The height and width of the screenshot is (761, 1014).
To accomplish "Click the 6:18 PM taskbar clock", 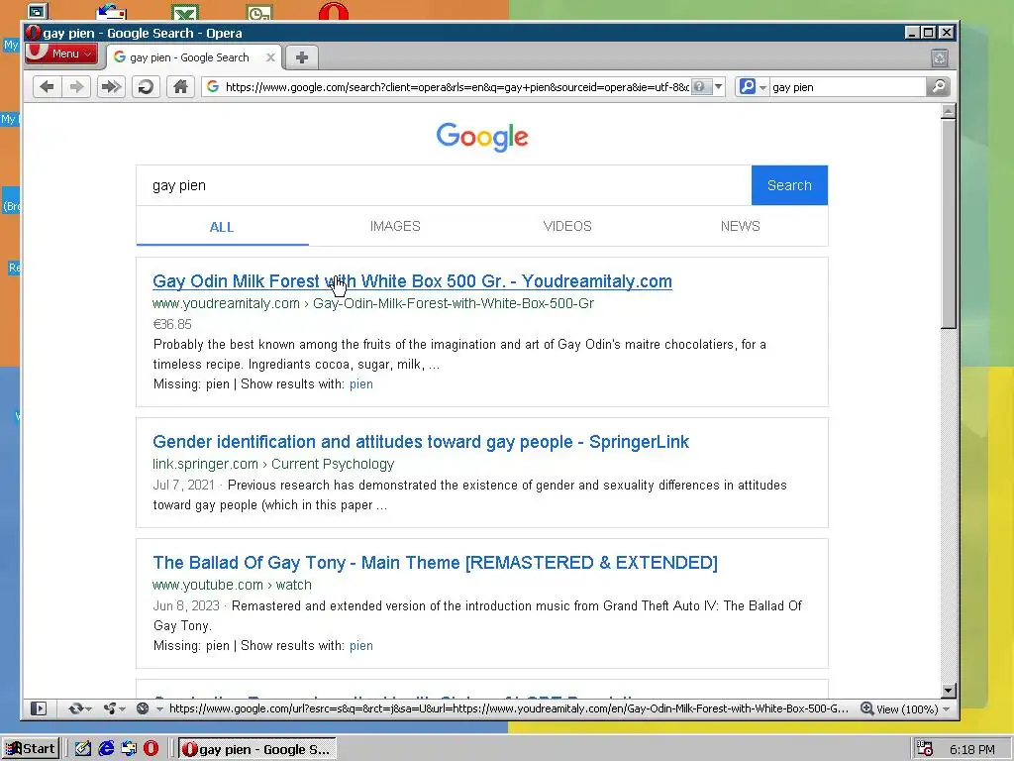I will (x=972, y=749).
